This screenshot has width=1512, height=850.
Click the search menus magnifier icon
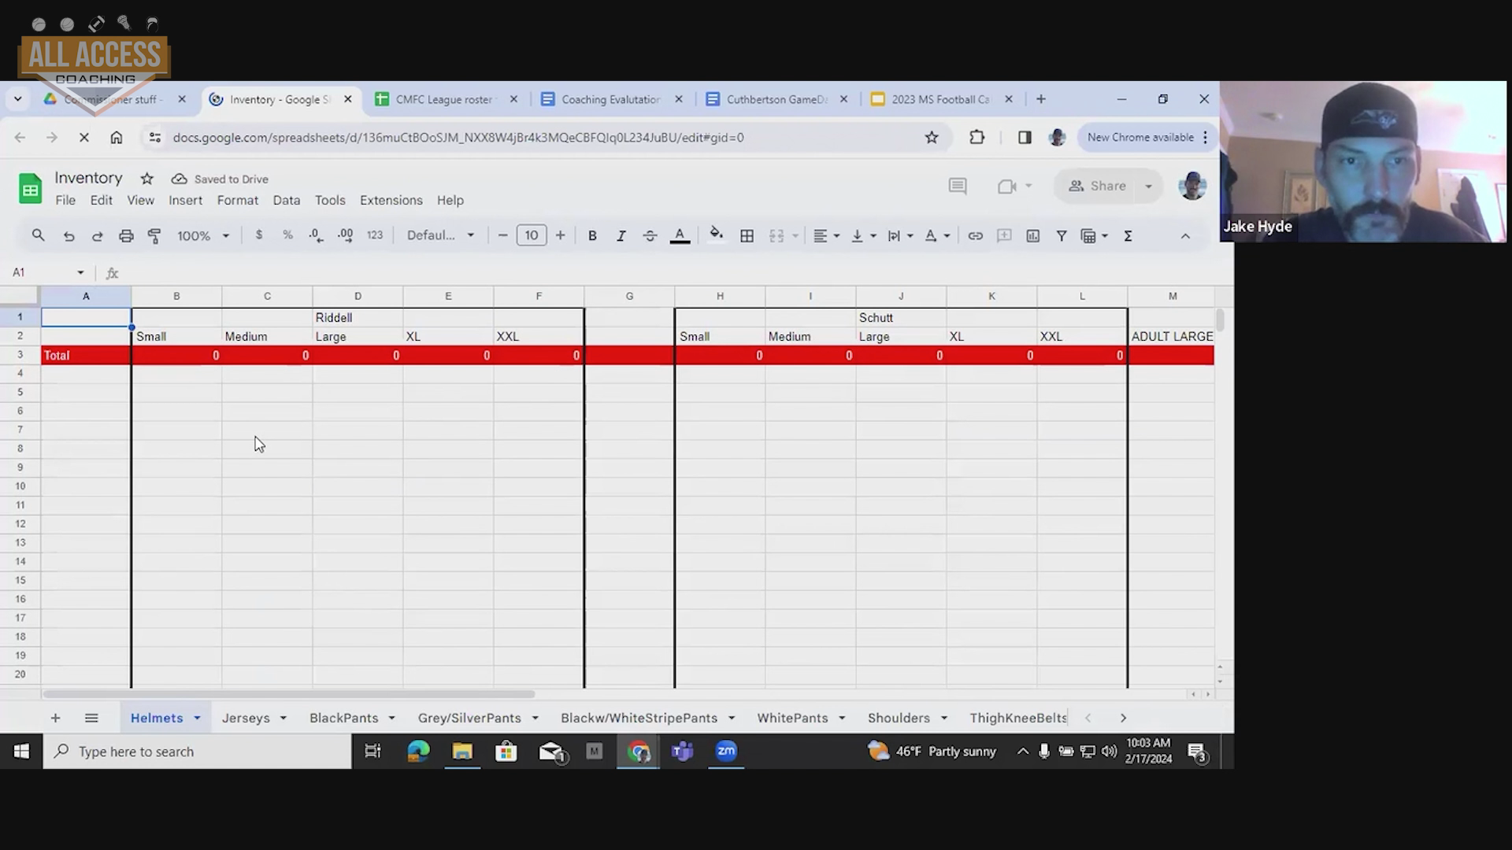(x=38, y=235)
